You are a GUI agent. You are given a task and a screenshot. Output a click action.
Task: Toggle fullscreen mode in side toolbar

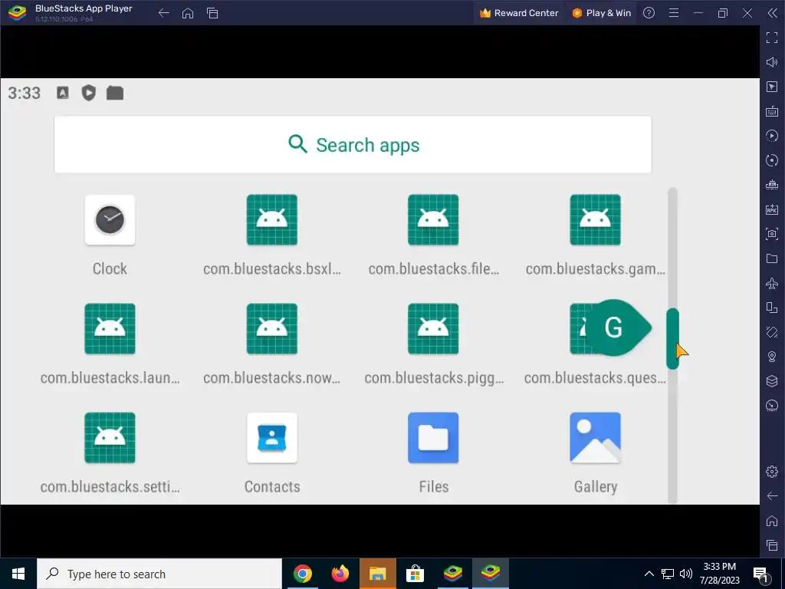tap(772, 38)
